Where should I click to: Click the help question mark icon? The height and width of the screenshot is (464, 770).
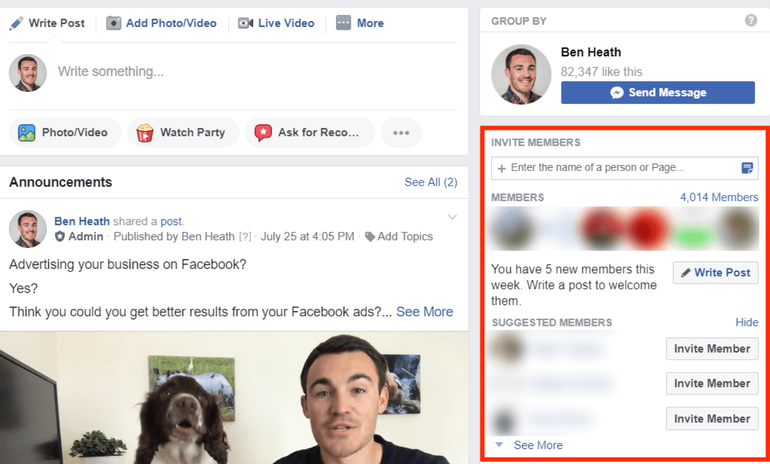(751, 20)
